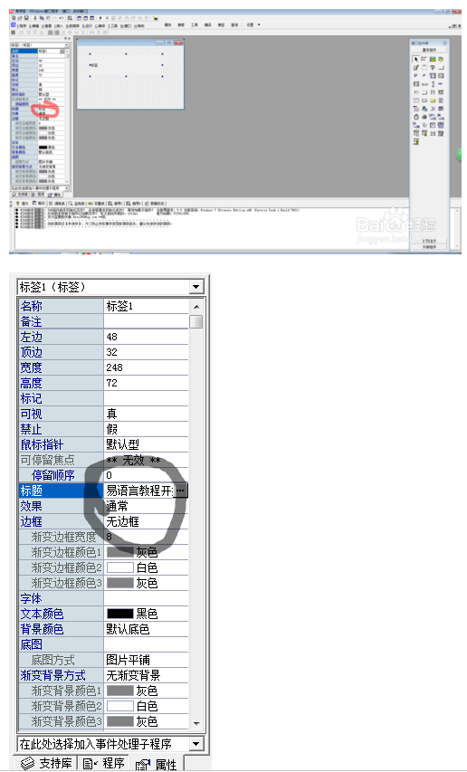The width and height of the screenshot is (467, 772).
Task: Click the New file toolbar icon
Action: [x=14, y=18]
